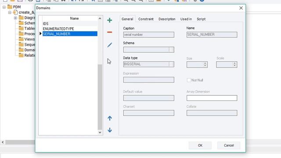Close the Domains dialog with X
The height and width of the screenshot is (158, 281).
tap(241, 8)
